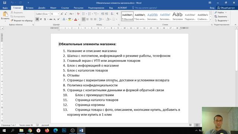Toggle center alignment
Viewport: 238px width, 134px height.
pyautogui.click(x=87, y=19)
